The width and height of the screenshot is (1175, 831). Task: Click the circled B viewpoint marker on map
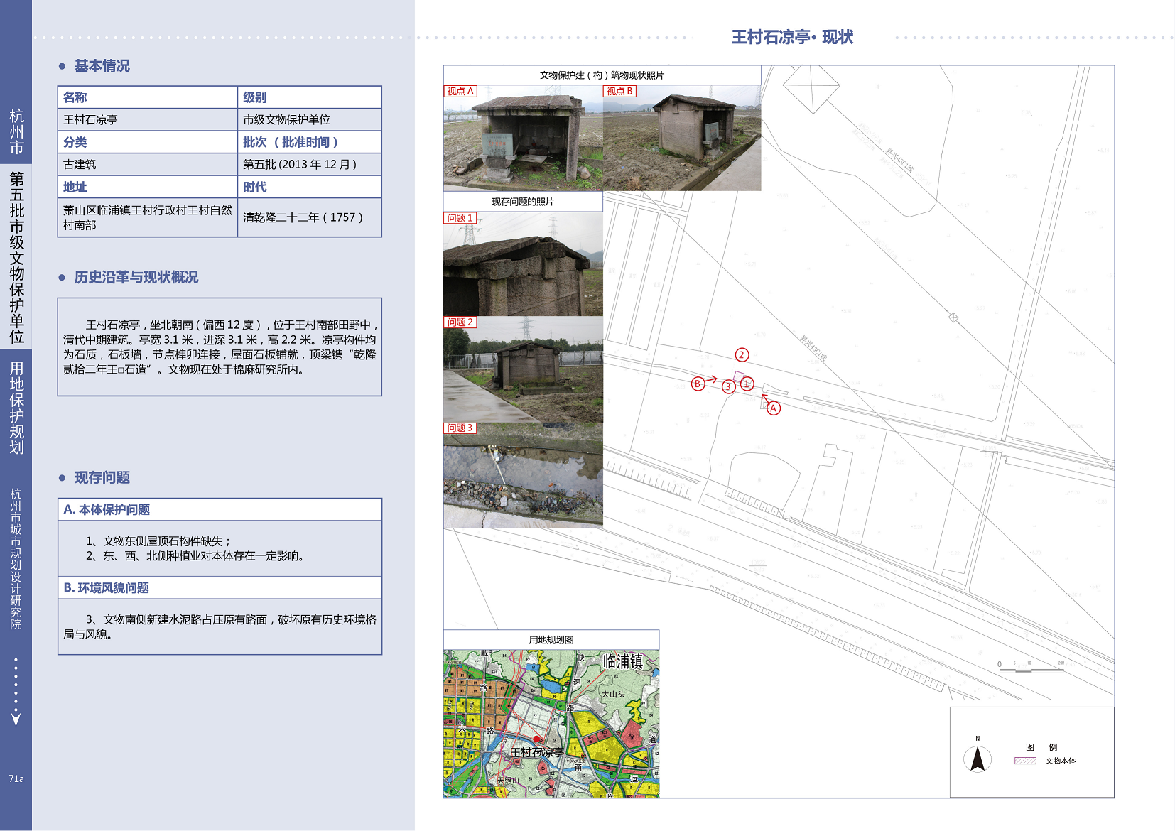tap(698, 384)
